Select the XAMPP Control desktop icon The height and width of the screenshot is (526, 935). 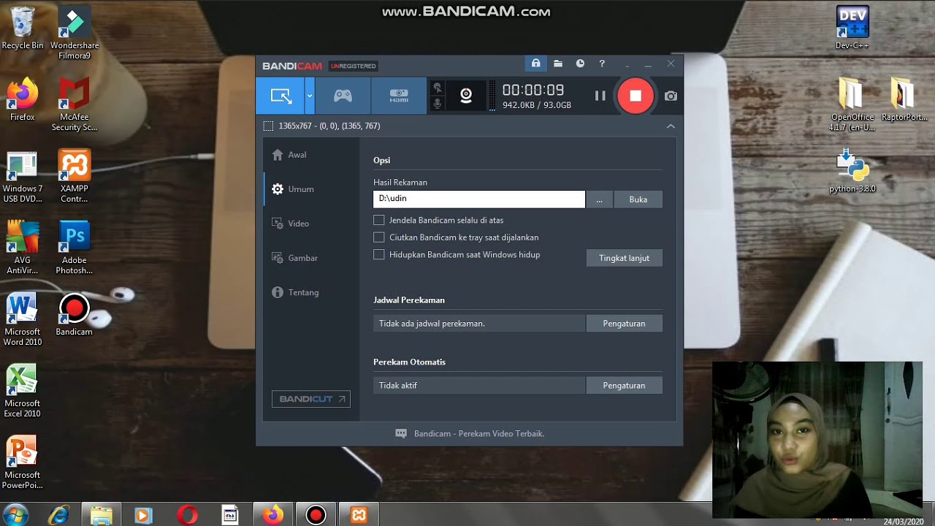coord(75,176)
